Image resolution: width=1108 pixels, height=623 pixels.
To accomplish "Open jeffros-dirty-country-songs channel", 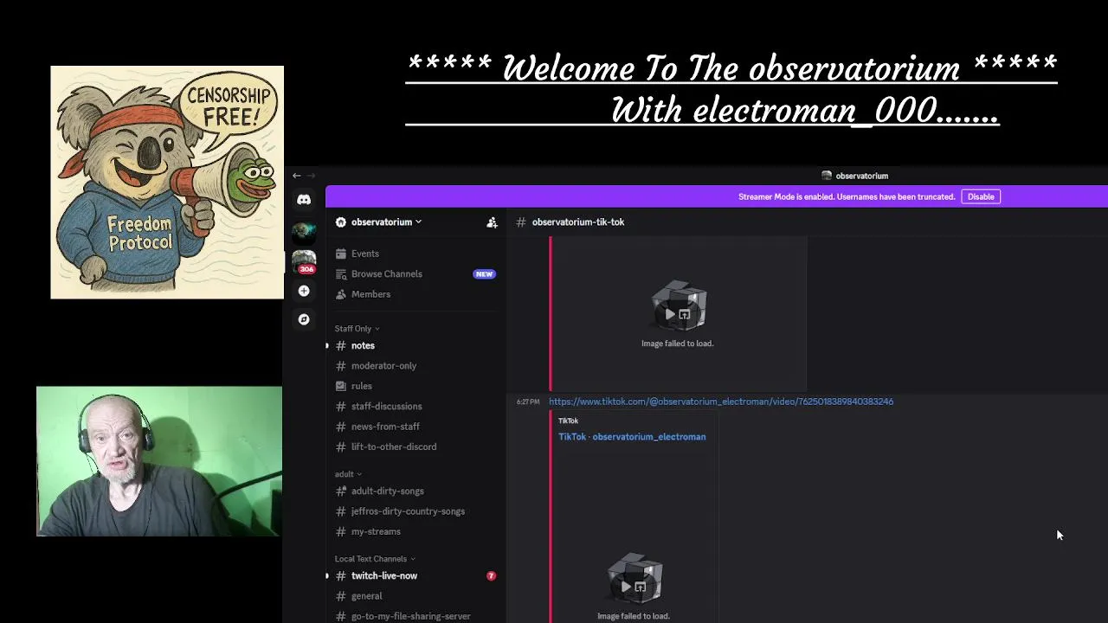I will click(415, 511).
